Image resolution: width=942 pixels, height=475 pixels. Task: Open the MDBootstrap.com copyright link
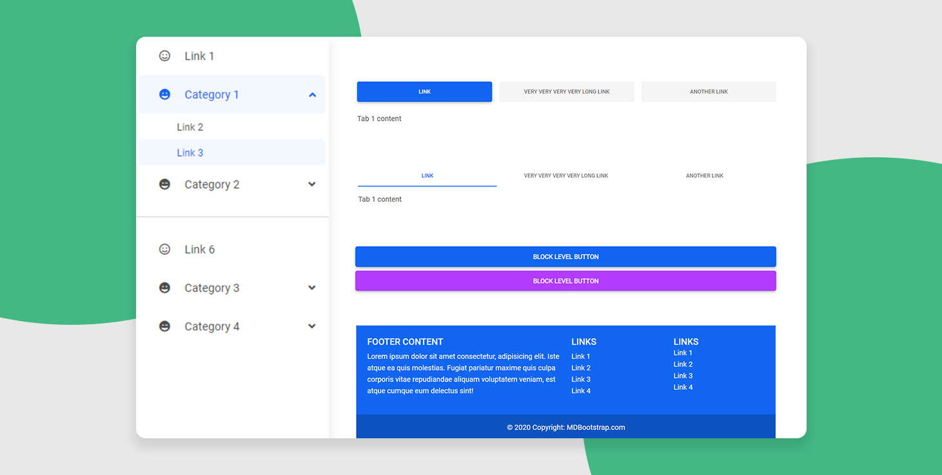(595, 427)
